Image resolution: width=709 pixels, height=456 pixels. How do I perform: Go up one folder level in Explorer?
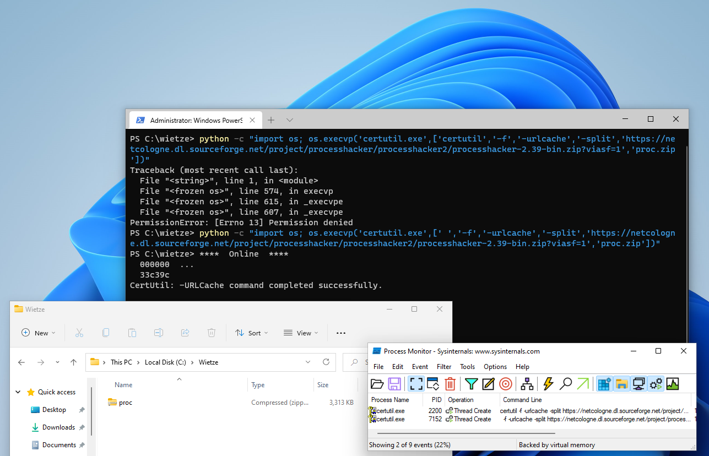(x=73, y=362)
